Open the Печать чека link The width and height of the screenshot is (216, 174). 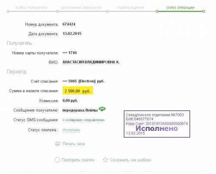73,144
